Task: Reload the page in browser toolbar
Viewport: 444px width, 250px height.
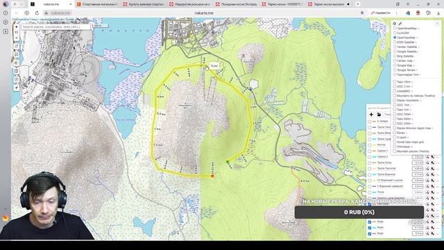Action: pyautogui.click(x=37, y=13)
